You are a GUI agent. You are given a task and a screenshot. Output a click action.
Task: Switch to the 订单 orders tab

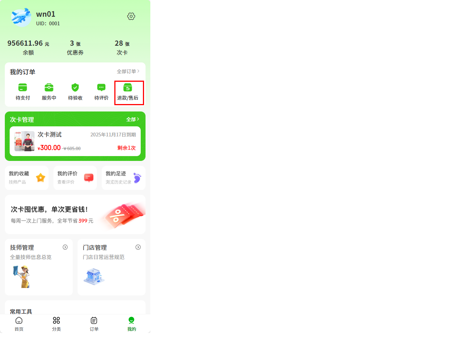94,324
